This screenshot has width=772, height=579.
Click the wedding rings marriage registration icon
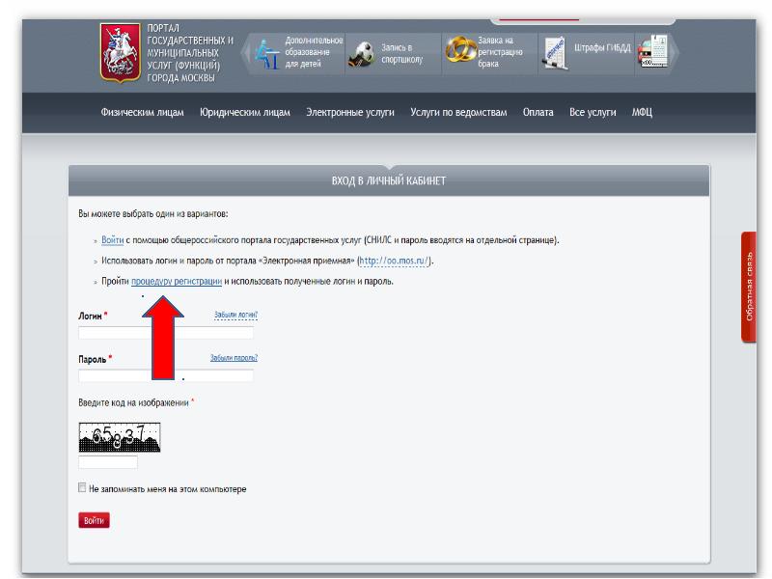tap(459, 52)
